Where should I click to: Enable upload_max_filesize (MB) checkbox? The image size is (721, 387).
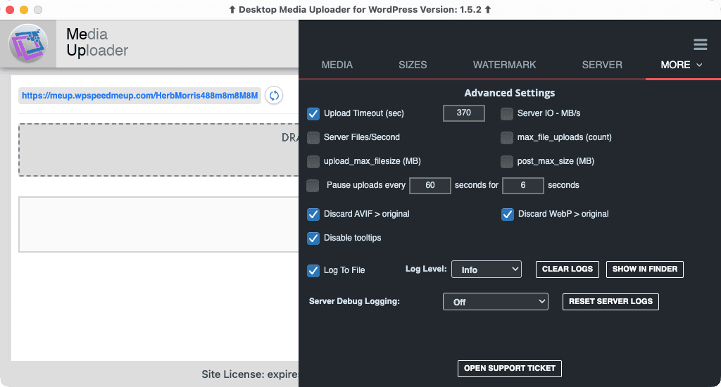(313, 161)
